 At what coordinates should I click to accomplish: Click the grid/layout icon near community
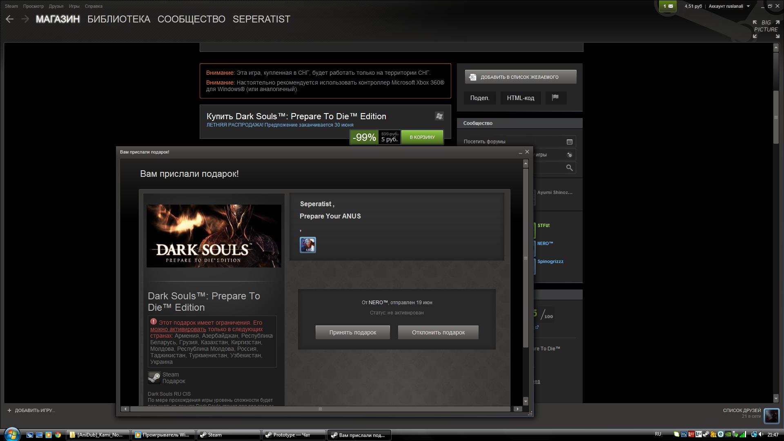point(569,142)
